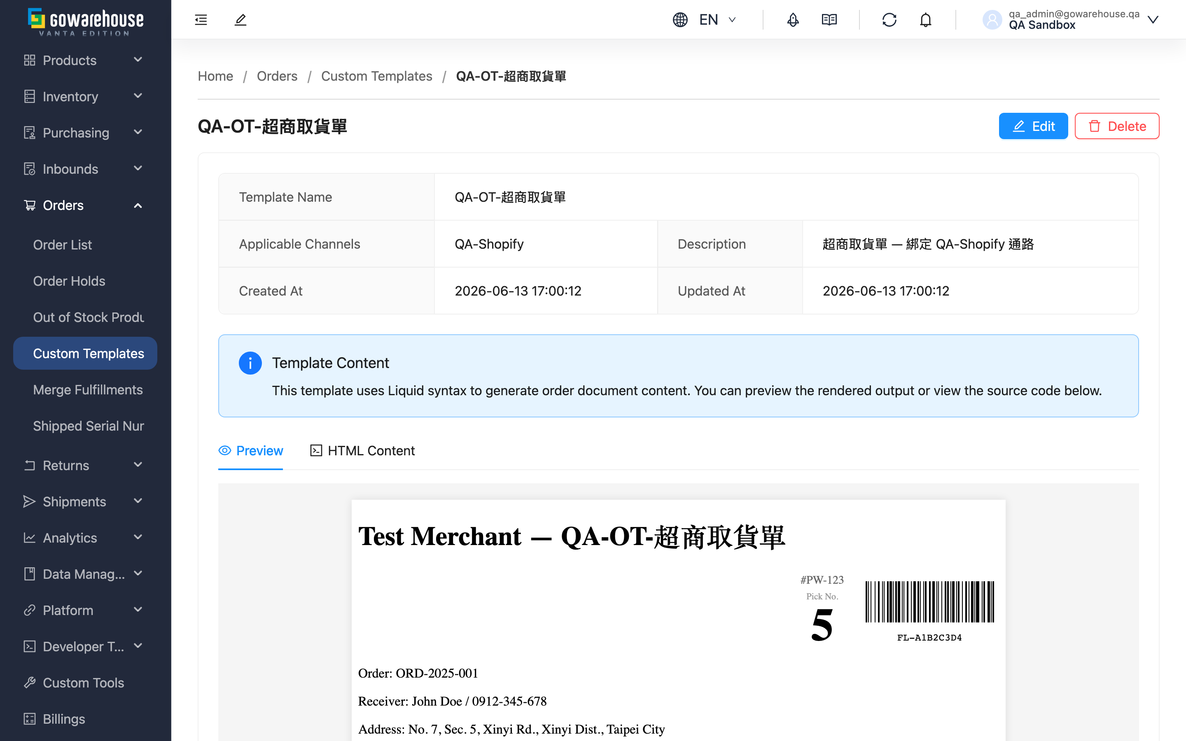The height and width of the screenshot is (741, 1186).
Task: Expand the Inbounds menu chevron
Action: (138, 169)
